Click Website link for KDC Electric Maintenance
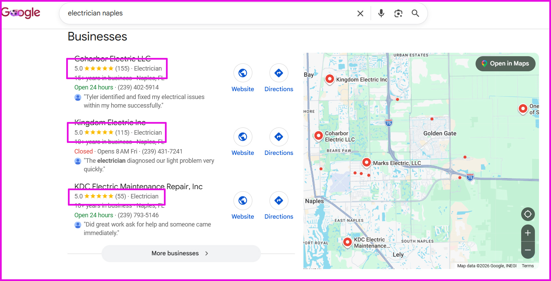The height and width of the screenshot is (281, 551). [243, 217]
